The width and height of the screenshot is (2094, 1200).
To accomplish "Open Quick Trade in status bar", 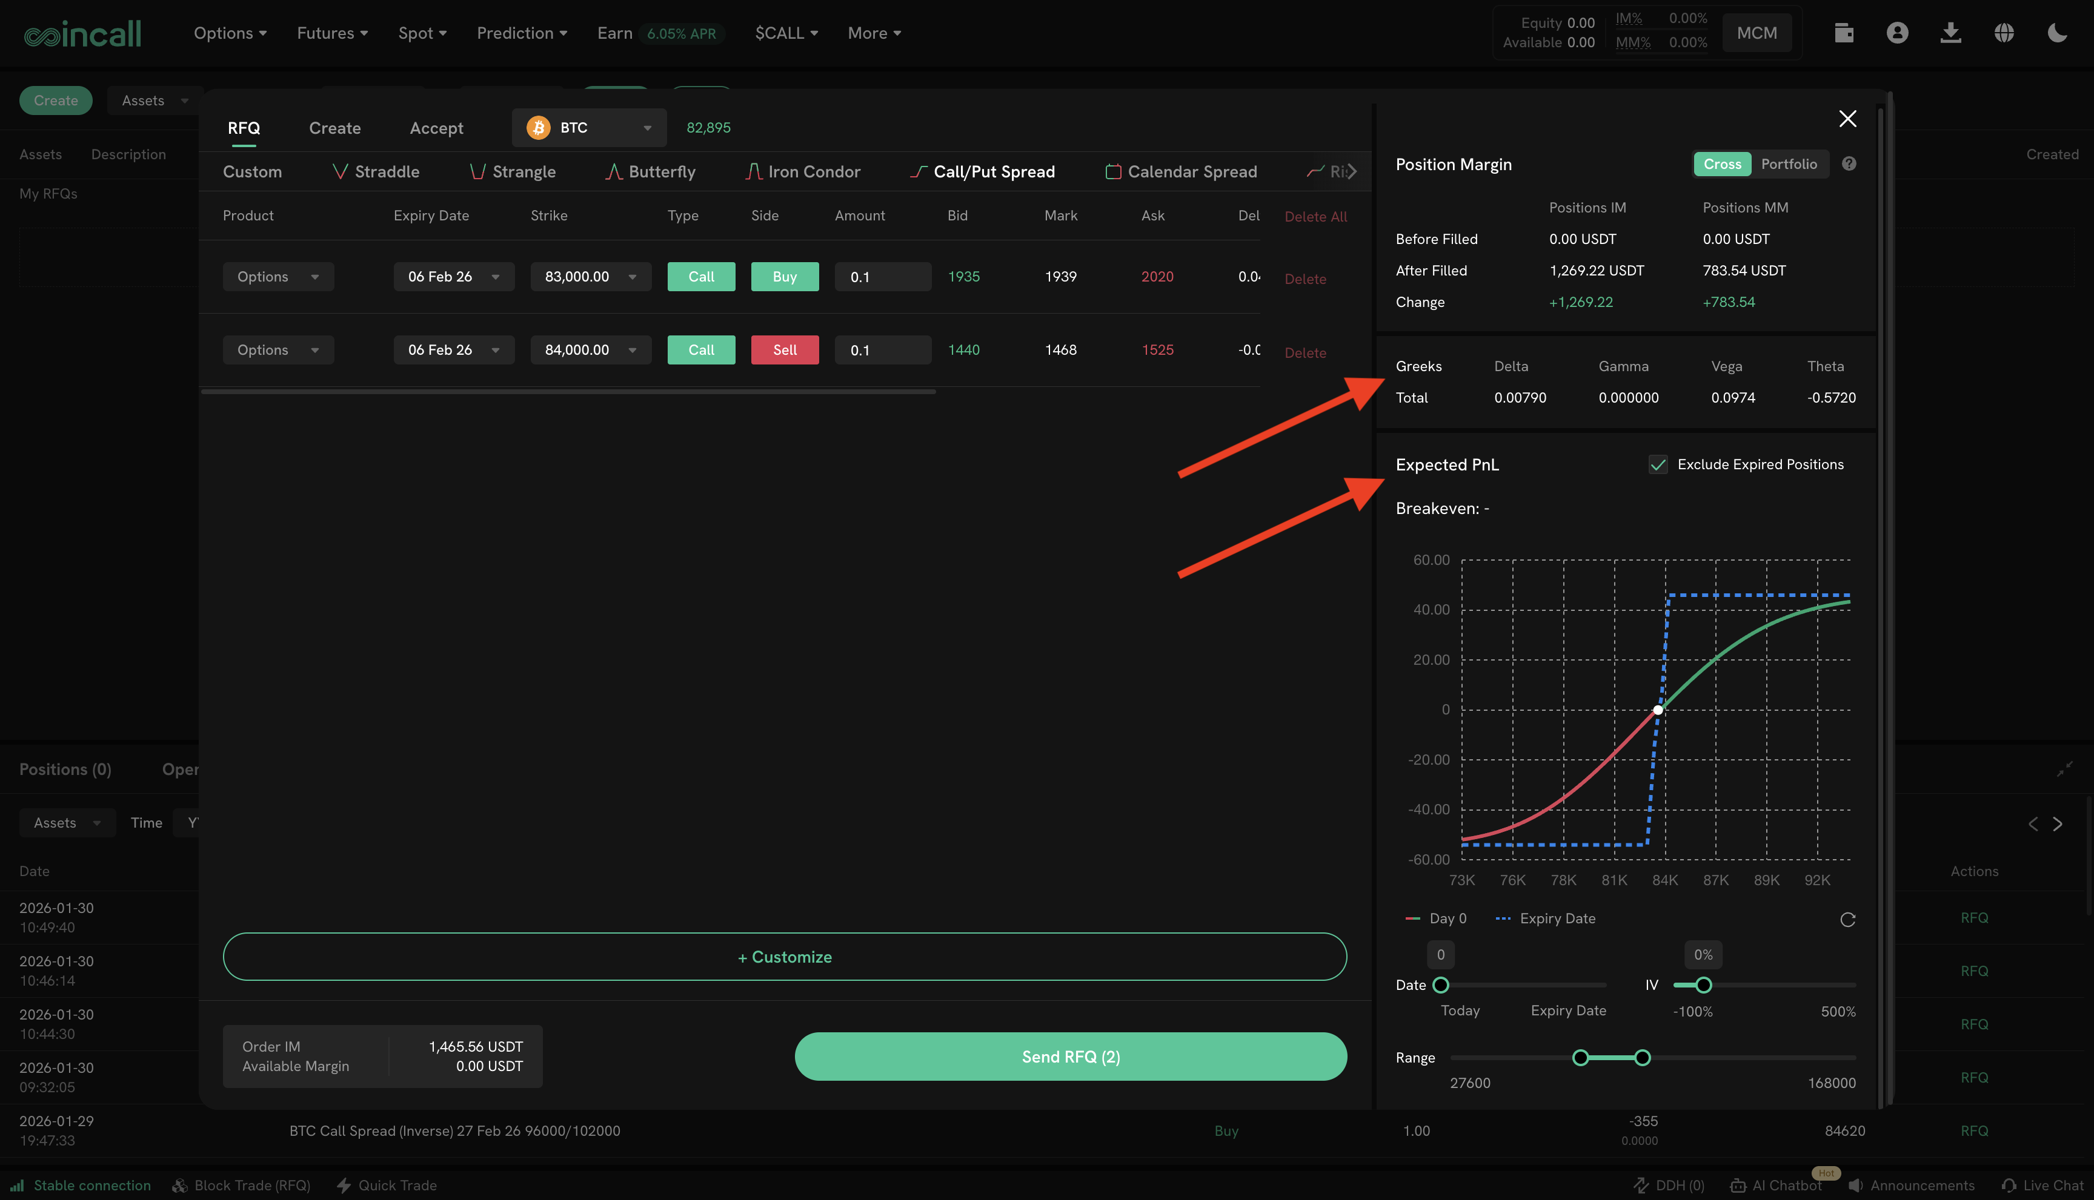I will (x=387, y=1185).
